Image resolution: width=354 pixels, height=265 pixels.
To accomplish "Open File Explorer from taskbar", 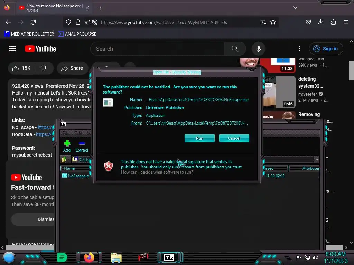I will coord(116,258).
